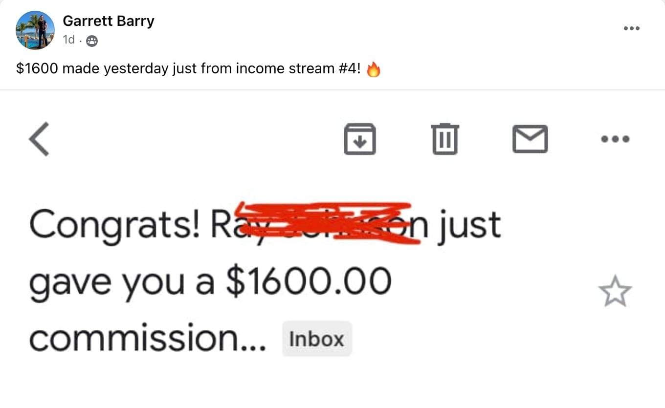
Task: Click the audience privacy icon beside timestamp
Action: coord(91,41)
